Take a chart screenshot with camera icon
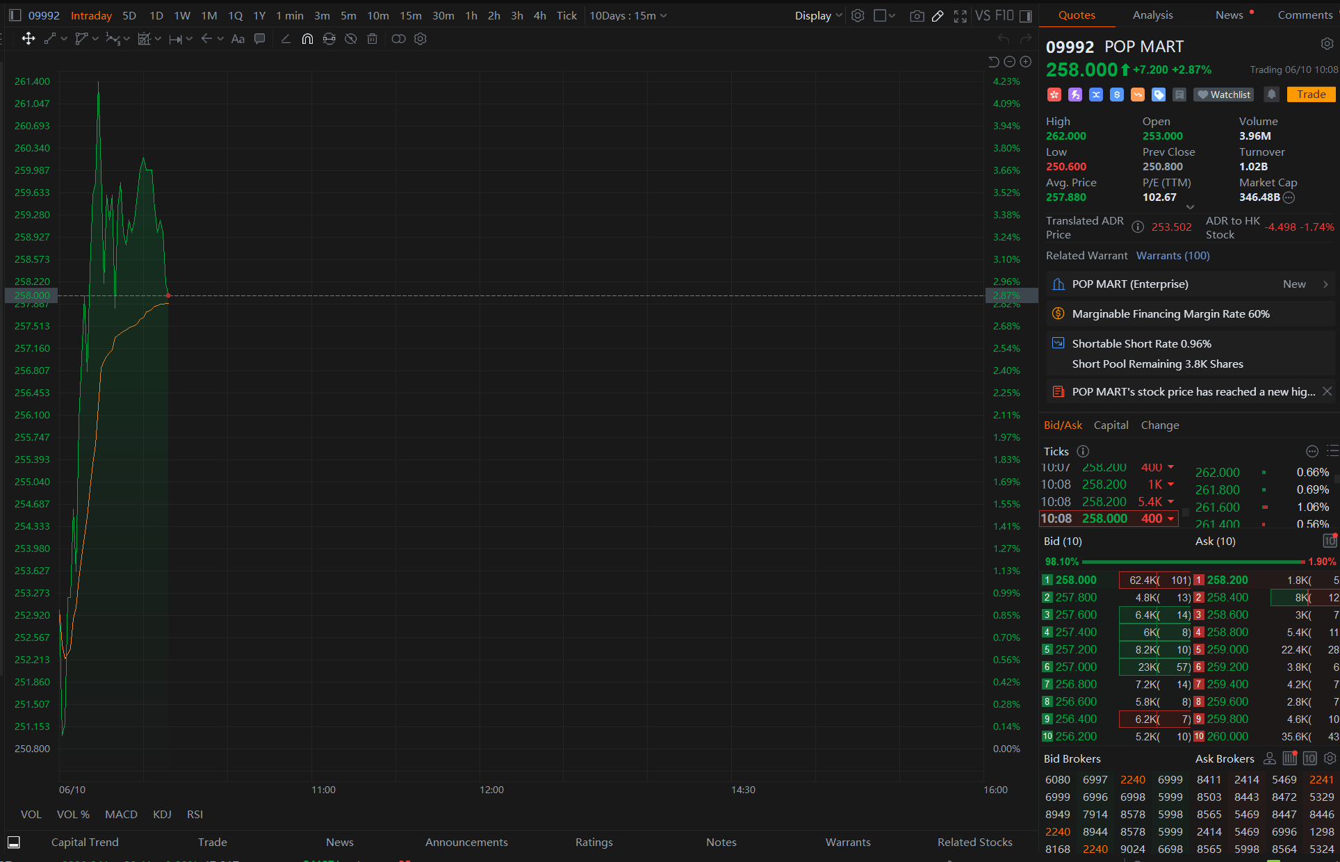This screenshot has width=1340, height=862. tap(917, 15)
